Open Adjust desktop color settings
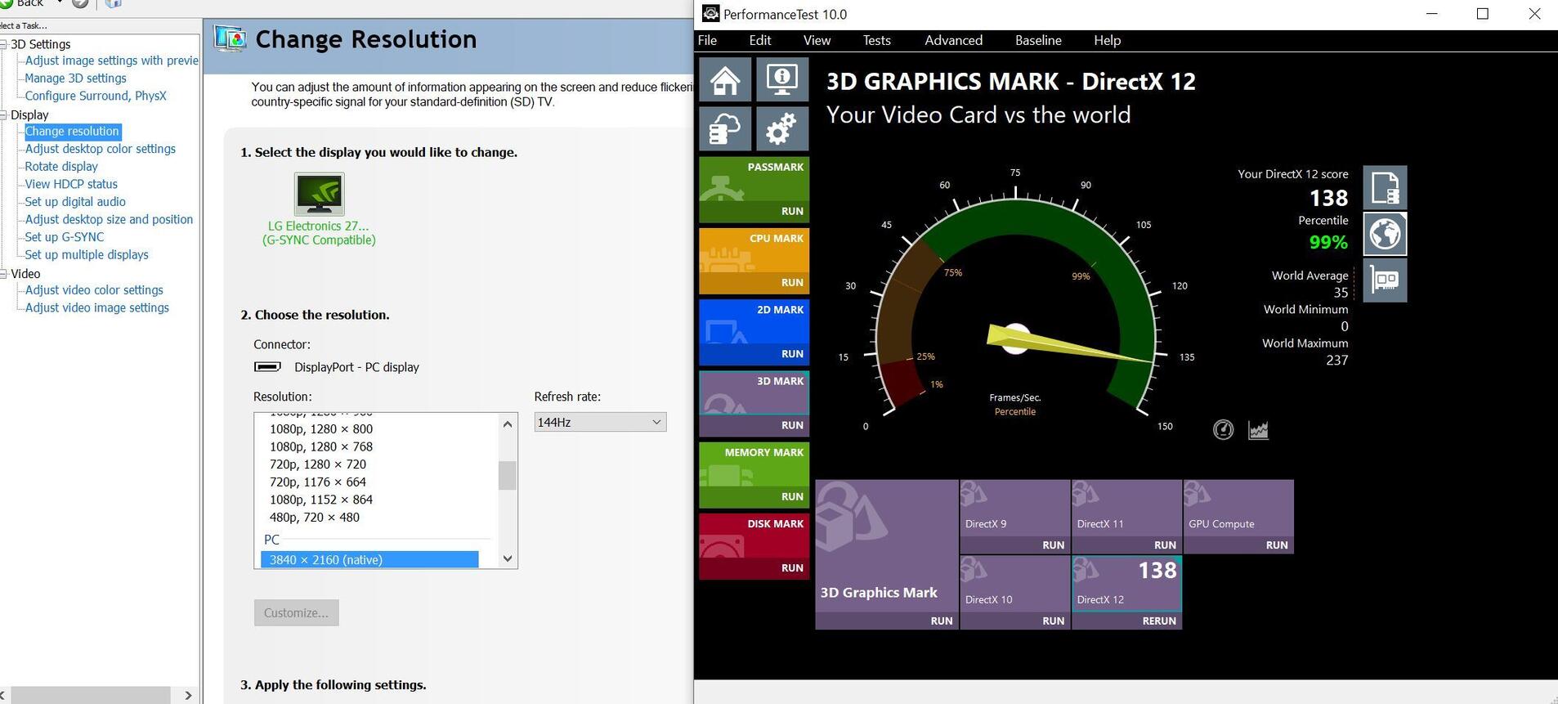 pos(101,149)
